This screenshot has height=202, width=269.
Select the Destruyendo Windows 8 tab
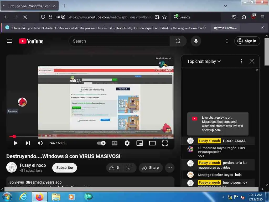pos(29,6)
